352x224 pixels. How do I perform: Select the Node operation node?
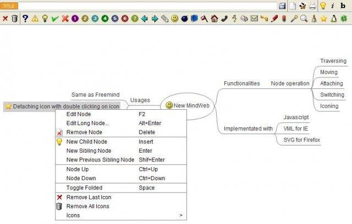290,83
